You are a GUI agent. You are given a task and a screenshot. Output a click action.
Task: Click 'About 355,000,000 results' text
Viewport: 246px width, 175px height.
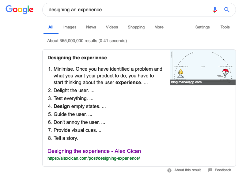(x=87, y=41)
